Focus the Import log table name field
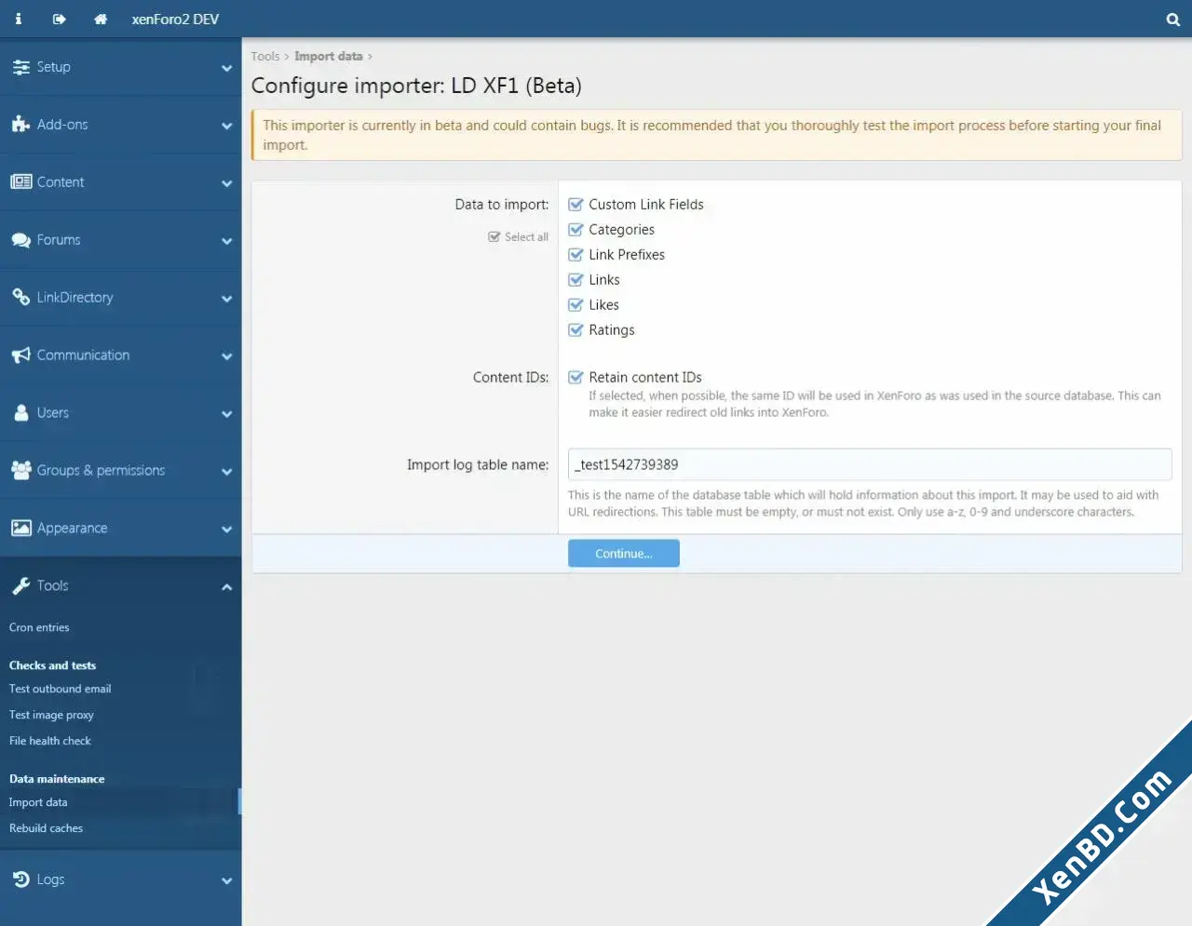 tap(870, 464)
